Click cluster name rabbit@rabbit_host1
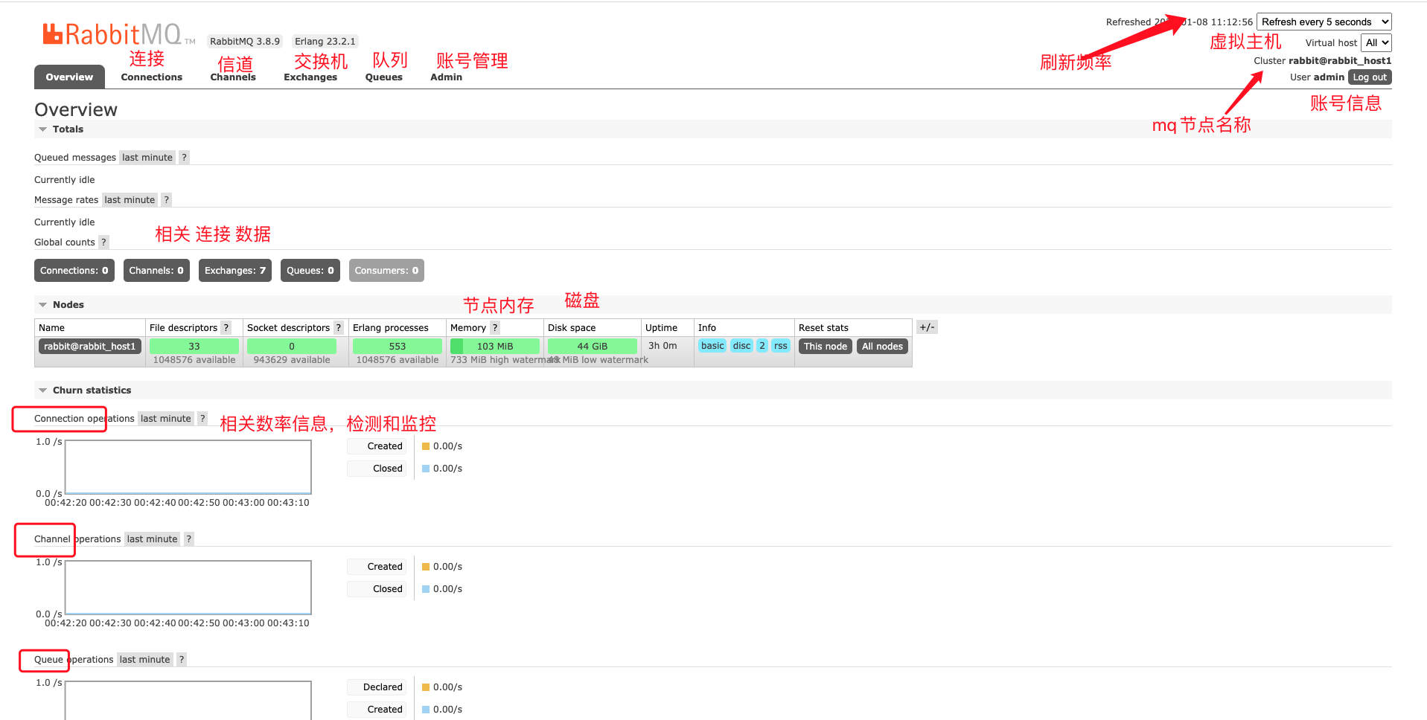 pos(1340,60)
